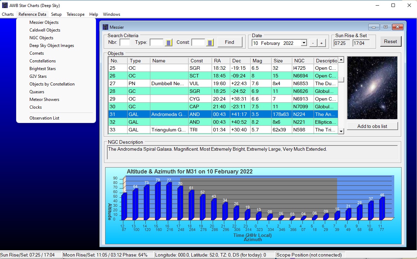Select Meteor Showers menu entry
Image resolution: width=417 pixels, height=259 pixels.
coord(44,100)
